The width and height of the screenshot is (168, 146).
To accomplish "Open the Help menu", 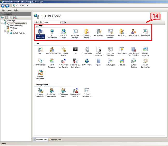I will (16, 10).
